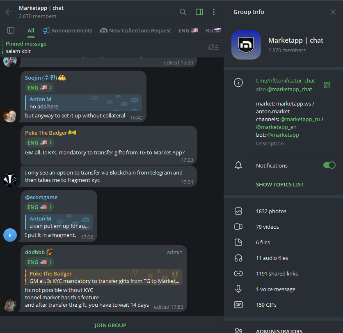Open the 1 voice message microphone icon
This screenshot has width=343, height=333.
[x=238, y=289]
